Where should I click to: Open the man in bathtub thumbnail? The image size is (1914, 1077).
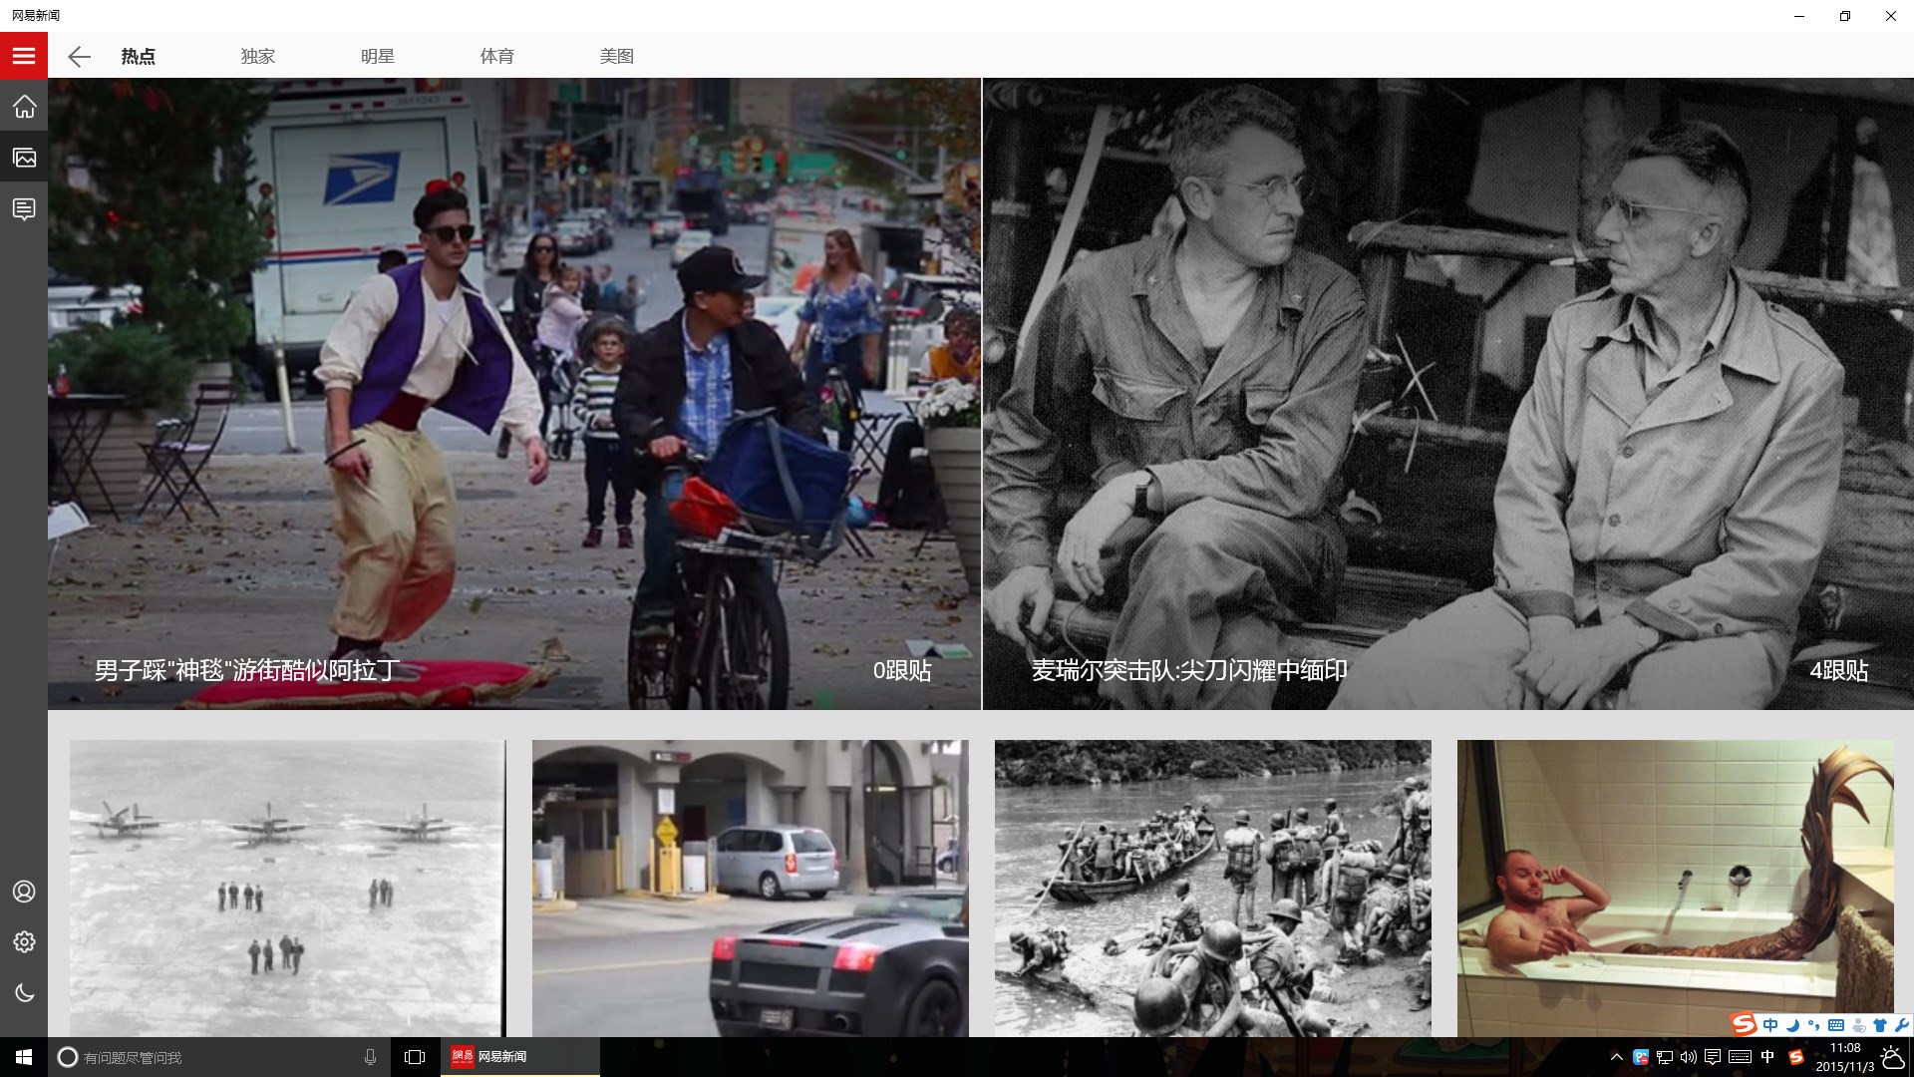tap(1675, 888)
